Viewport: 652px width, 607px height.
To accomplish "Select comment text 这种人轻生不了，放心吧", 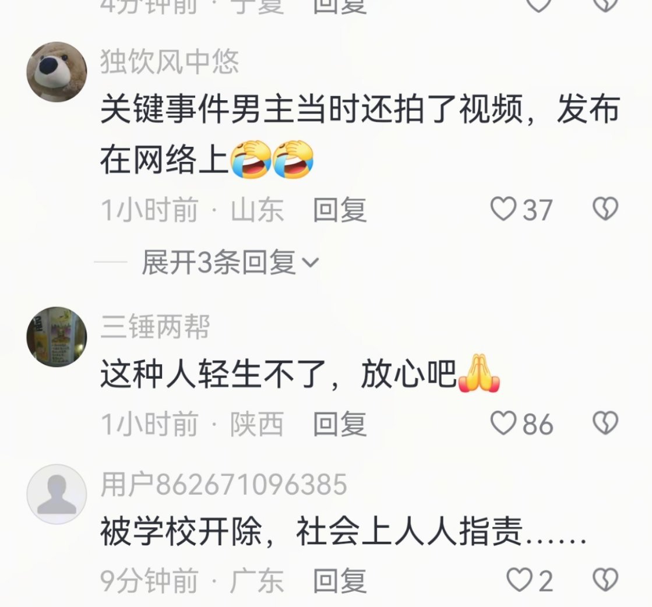I will 279,374.
